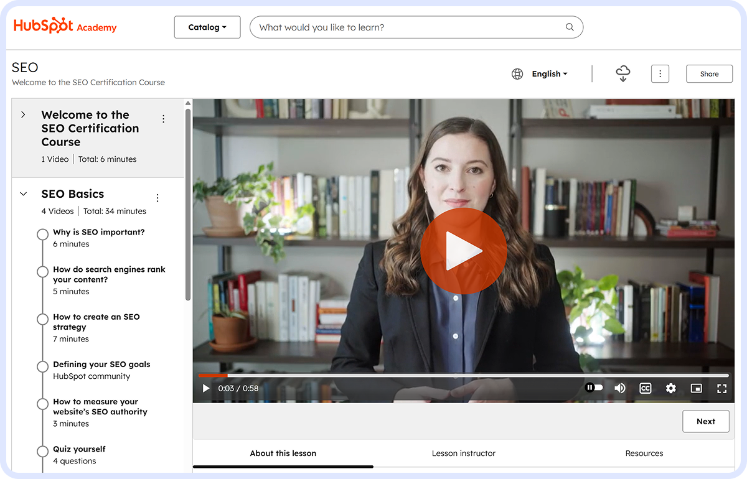
Task: Mute the video with the volume icon
Action: click(x=620, y=388)
